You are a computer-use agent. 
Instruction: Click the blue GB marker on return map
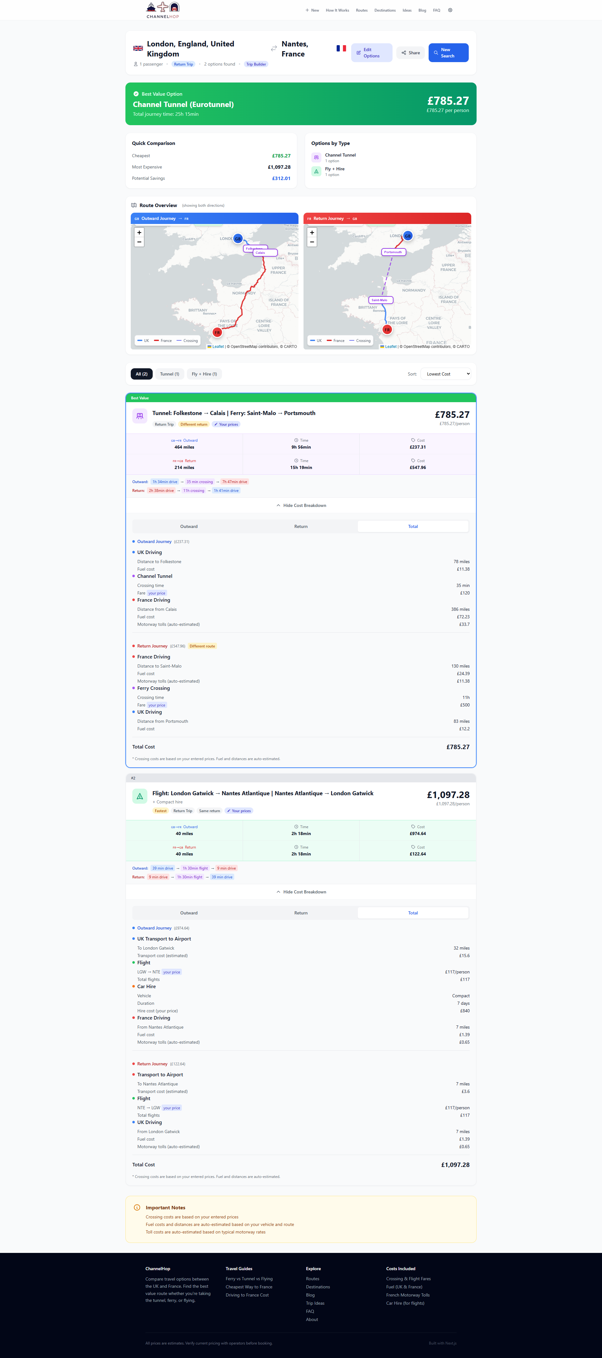point(408,236)
